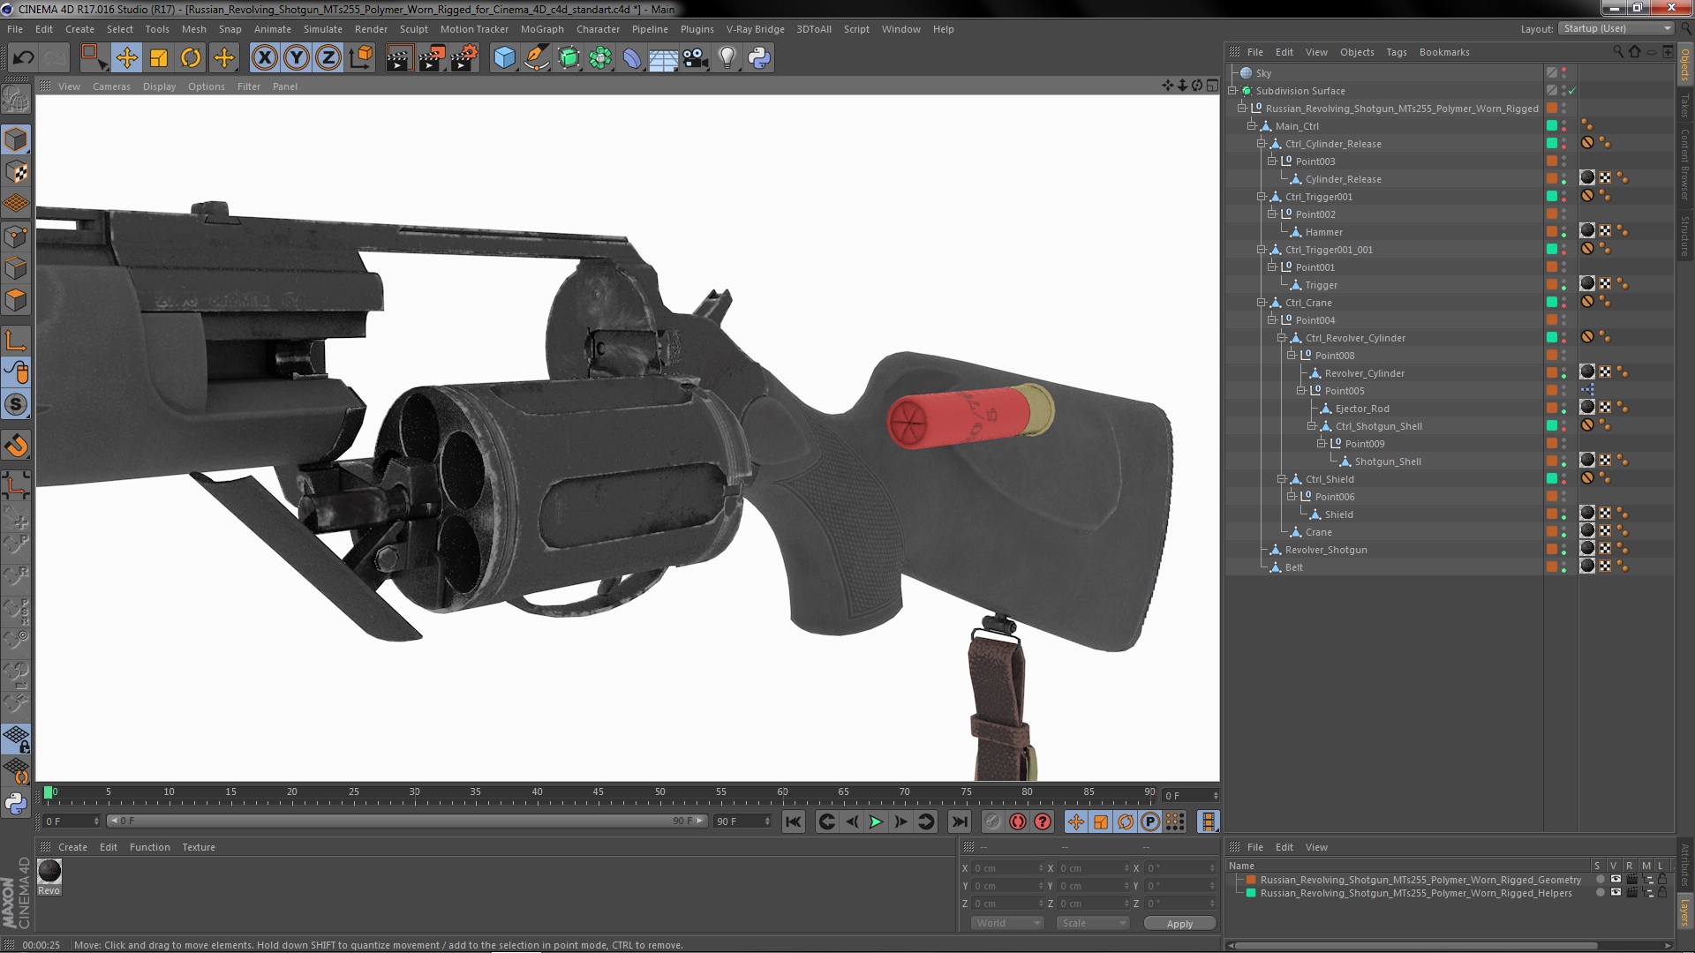1695x953 pixels.
Task: Render the active view
Action: [x=399, y=58]
